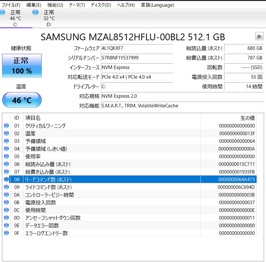The image size is (266, 262).
Task: Click the status orb for row 0F
Action: [6, 233]
